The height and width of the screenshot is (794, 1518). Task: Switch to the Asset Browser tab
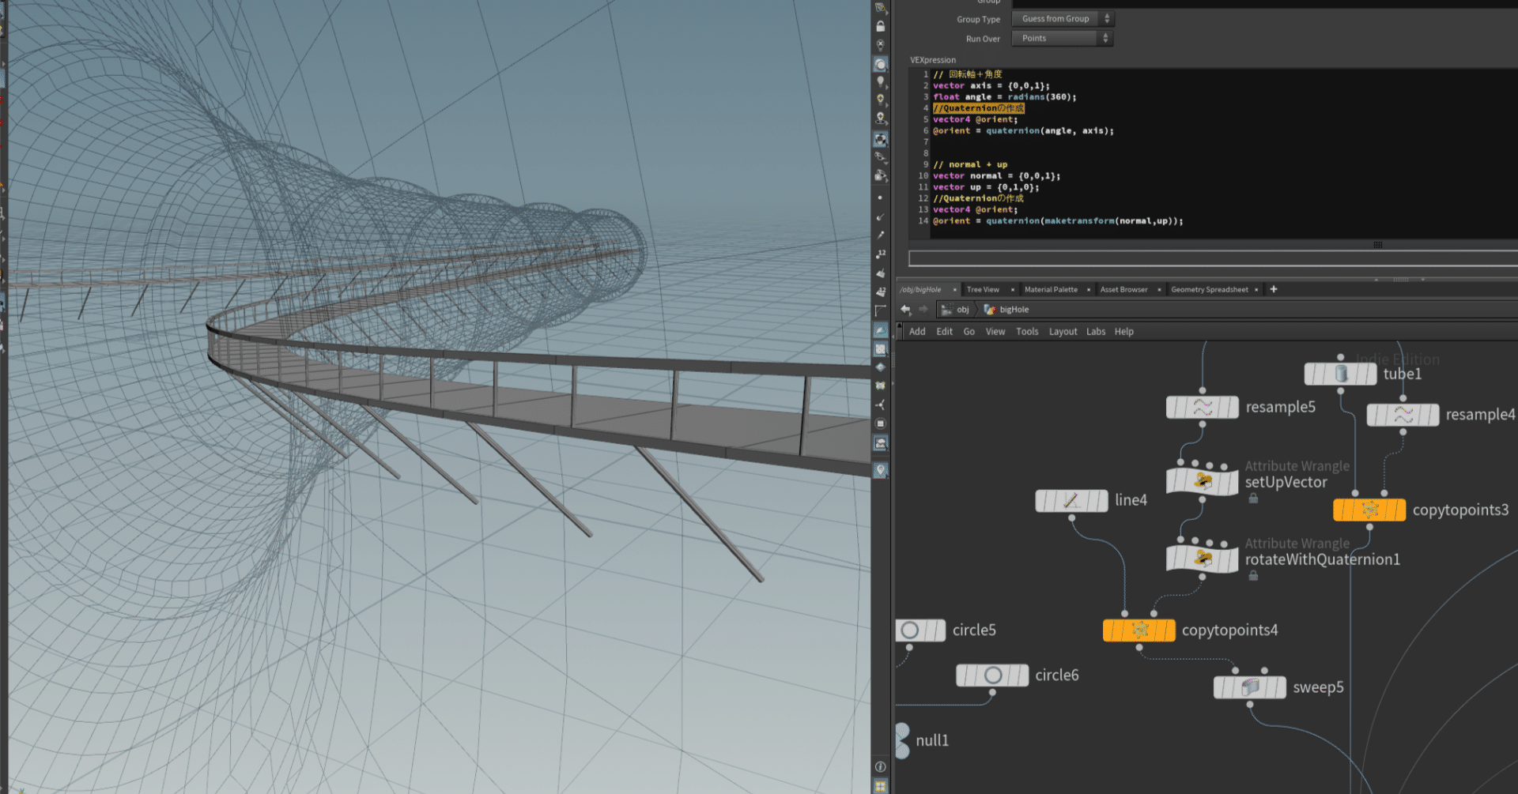pyautogui.click(x=1123, y=290)
